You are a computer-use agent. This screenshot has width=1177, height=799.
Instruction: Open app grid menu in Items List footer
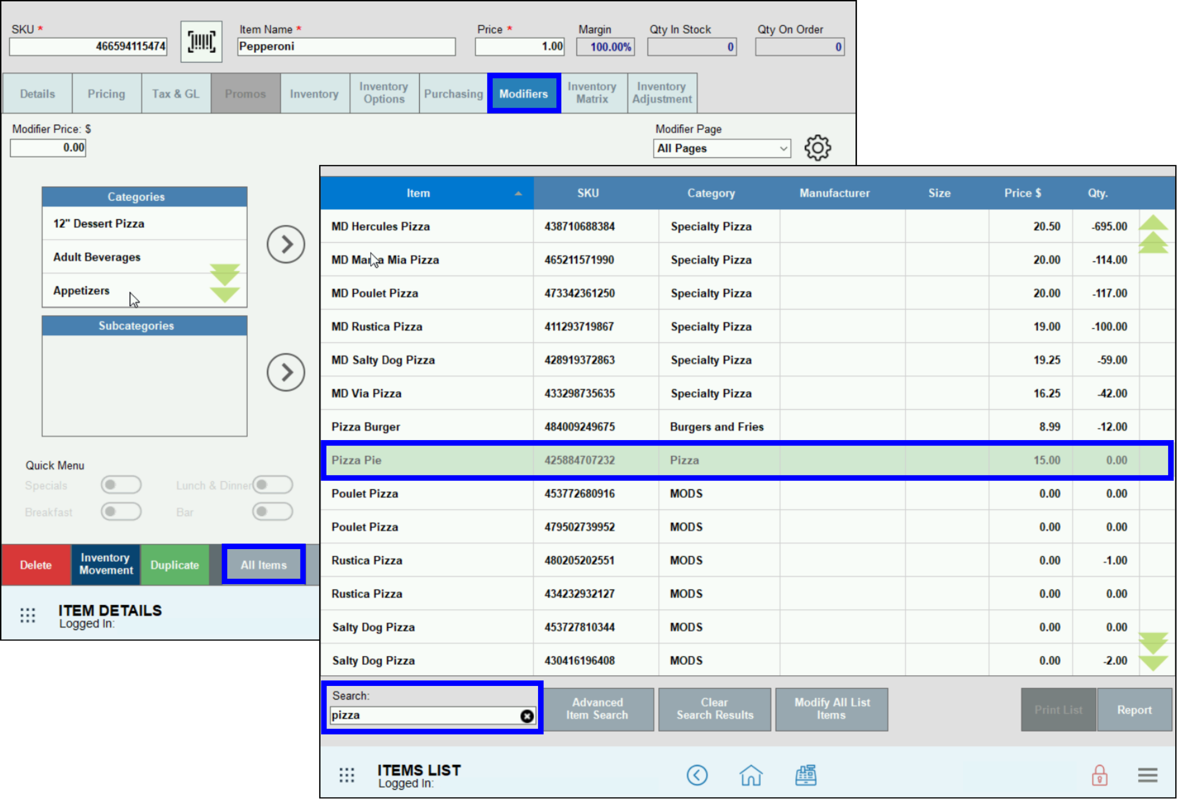coord(347,775)
